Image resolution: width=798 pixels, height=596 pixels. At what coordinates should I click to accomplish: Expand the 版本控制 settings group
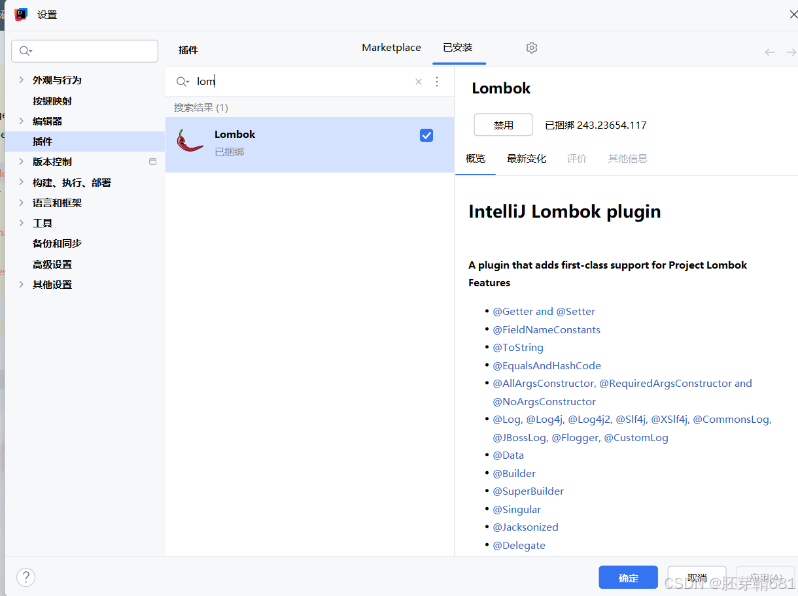click(21, 161)
